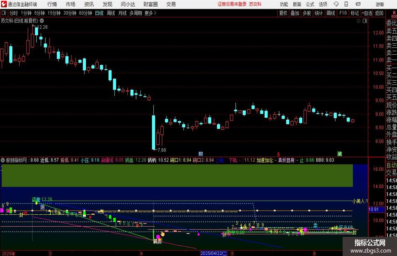The width and height of the screenshot is (397, 256).
Task: Click the 碗口1: 8.94 indicator value
Action: coord(181,160)
